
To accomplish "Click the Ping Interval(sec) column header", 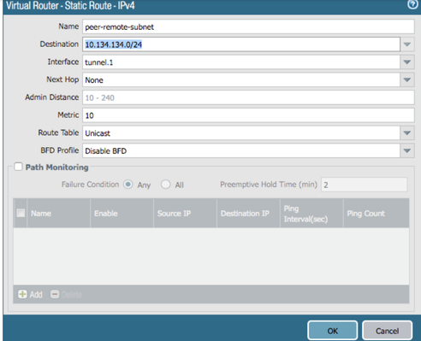I will tap(311, 213).
